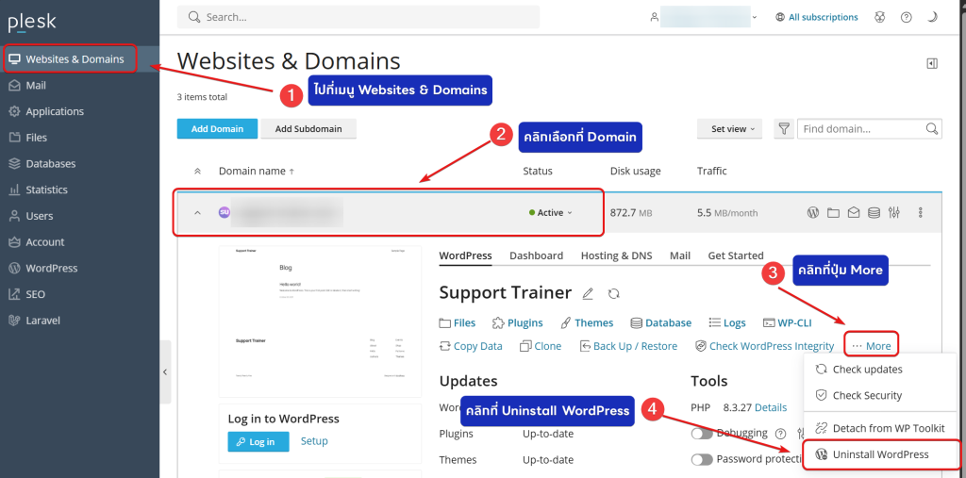The image size is (966, 478).
Task: Open the Set view dropdown
Action: (733, 129)
